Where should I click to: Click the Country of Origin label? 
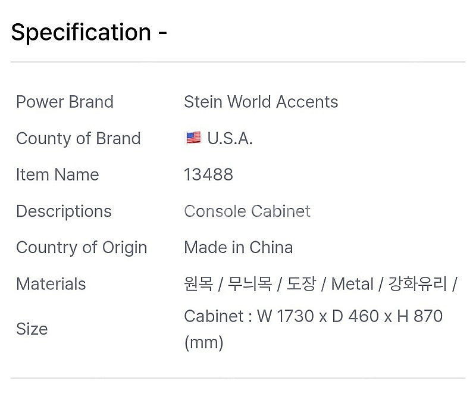[82, 248]
